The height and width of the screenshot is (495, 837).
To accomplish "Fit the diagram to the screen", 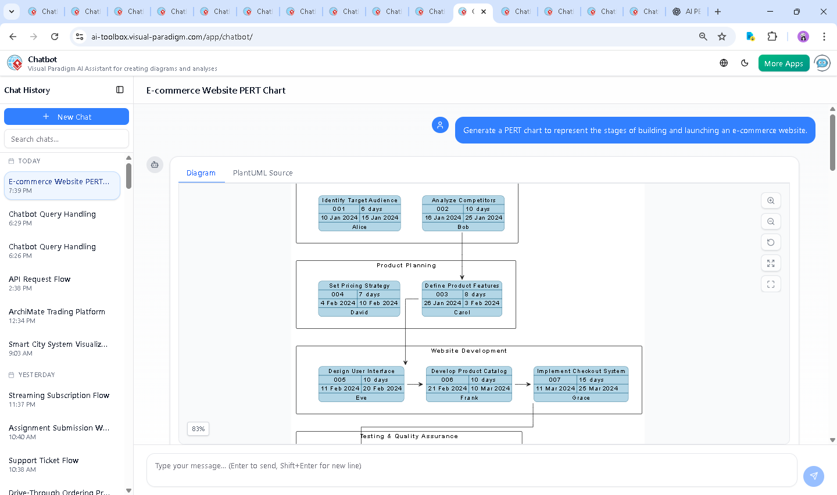I will (771, 263).
